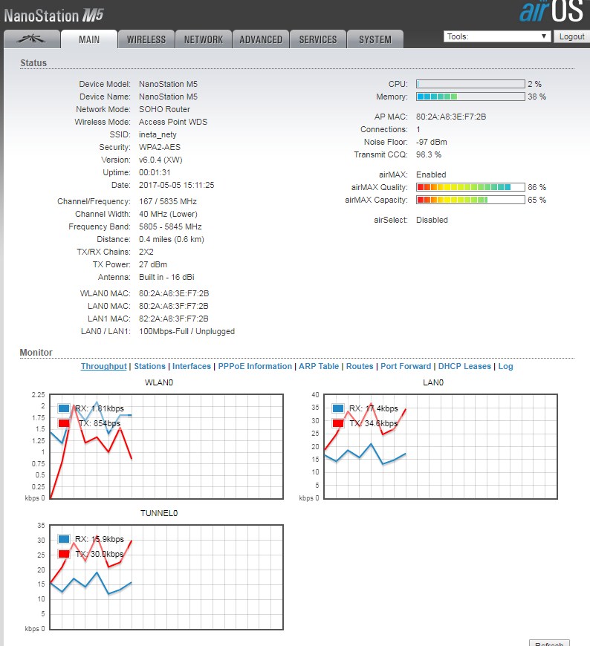Screen dimensions: 590x646
Task: Click the TUNNEL0 blue RX legend swatch
Action: pyautogui.click(x=64, y=539)
